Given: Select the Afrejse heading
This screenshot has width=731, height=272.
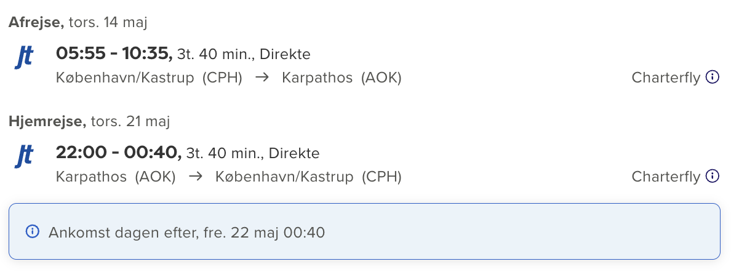Looking at the screenshot, I should (36, 23).
